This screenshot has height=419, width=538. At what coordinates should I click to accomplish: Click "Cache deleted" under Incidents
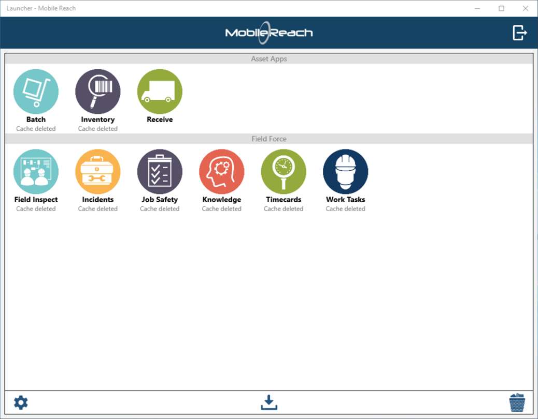(98, 209)
